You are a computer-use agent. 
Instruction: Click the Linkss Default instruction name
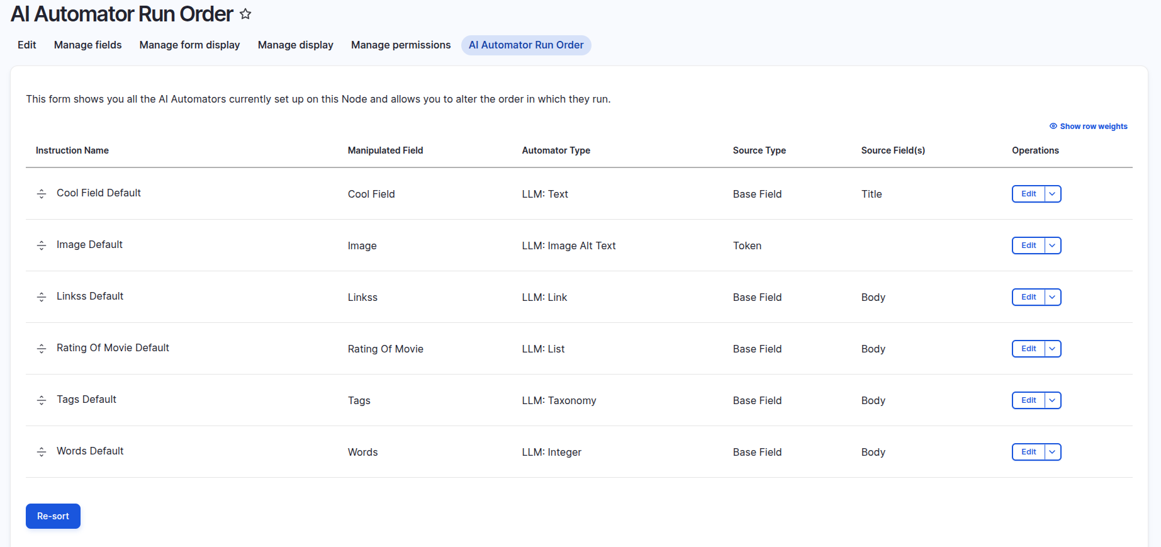90,296
